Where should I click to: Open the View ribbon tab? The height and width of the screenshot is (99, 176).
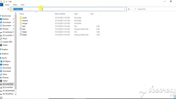pyautogui.click(x=23, y=5)
